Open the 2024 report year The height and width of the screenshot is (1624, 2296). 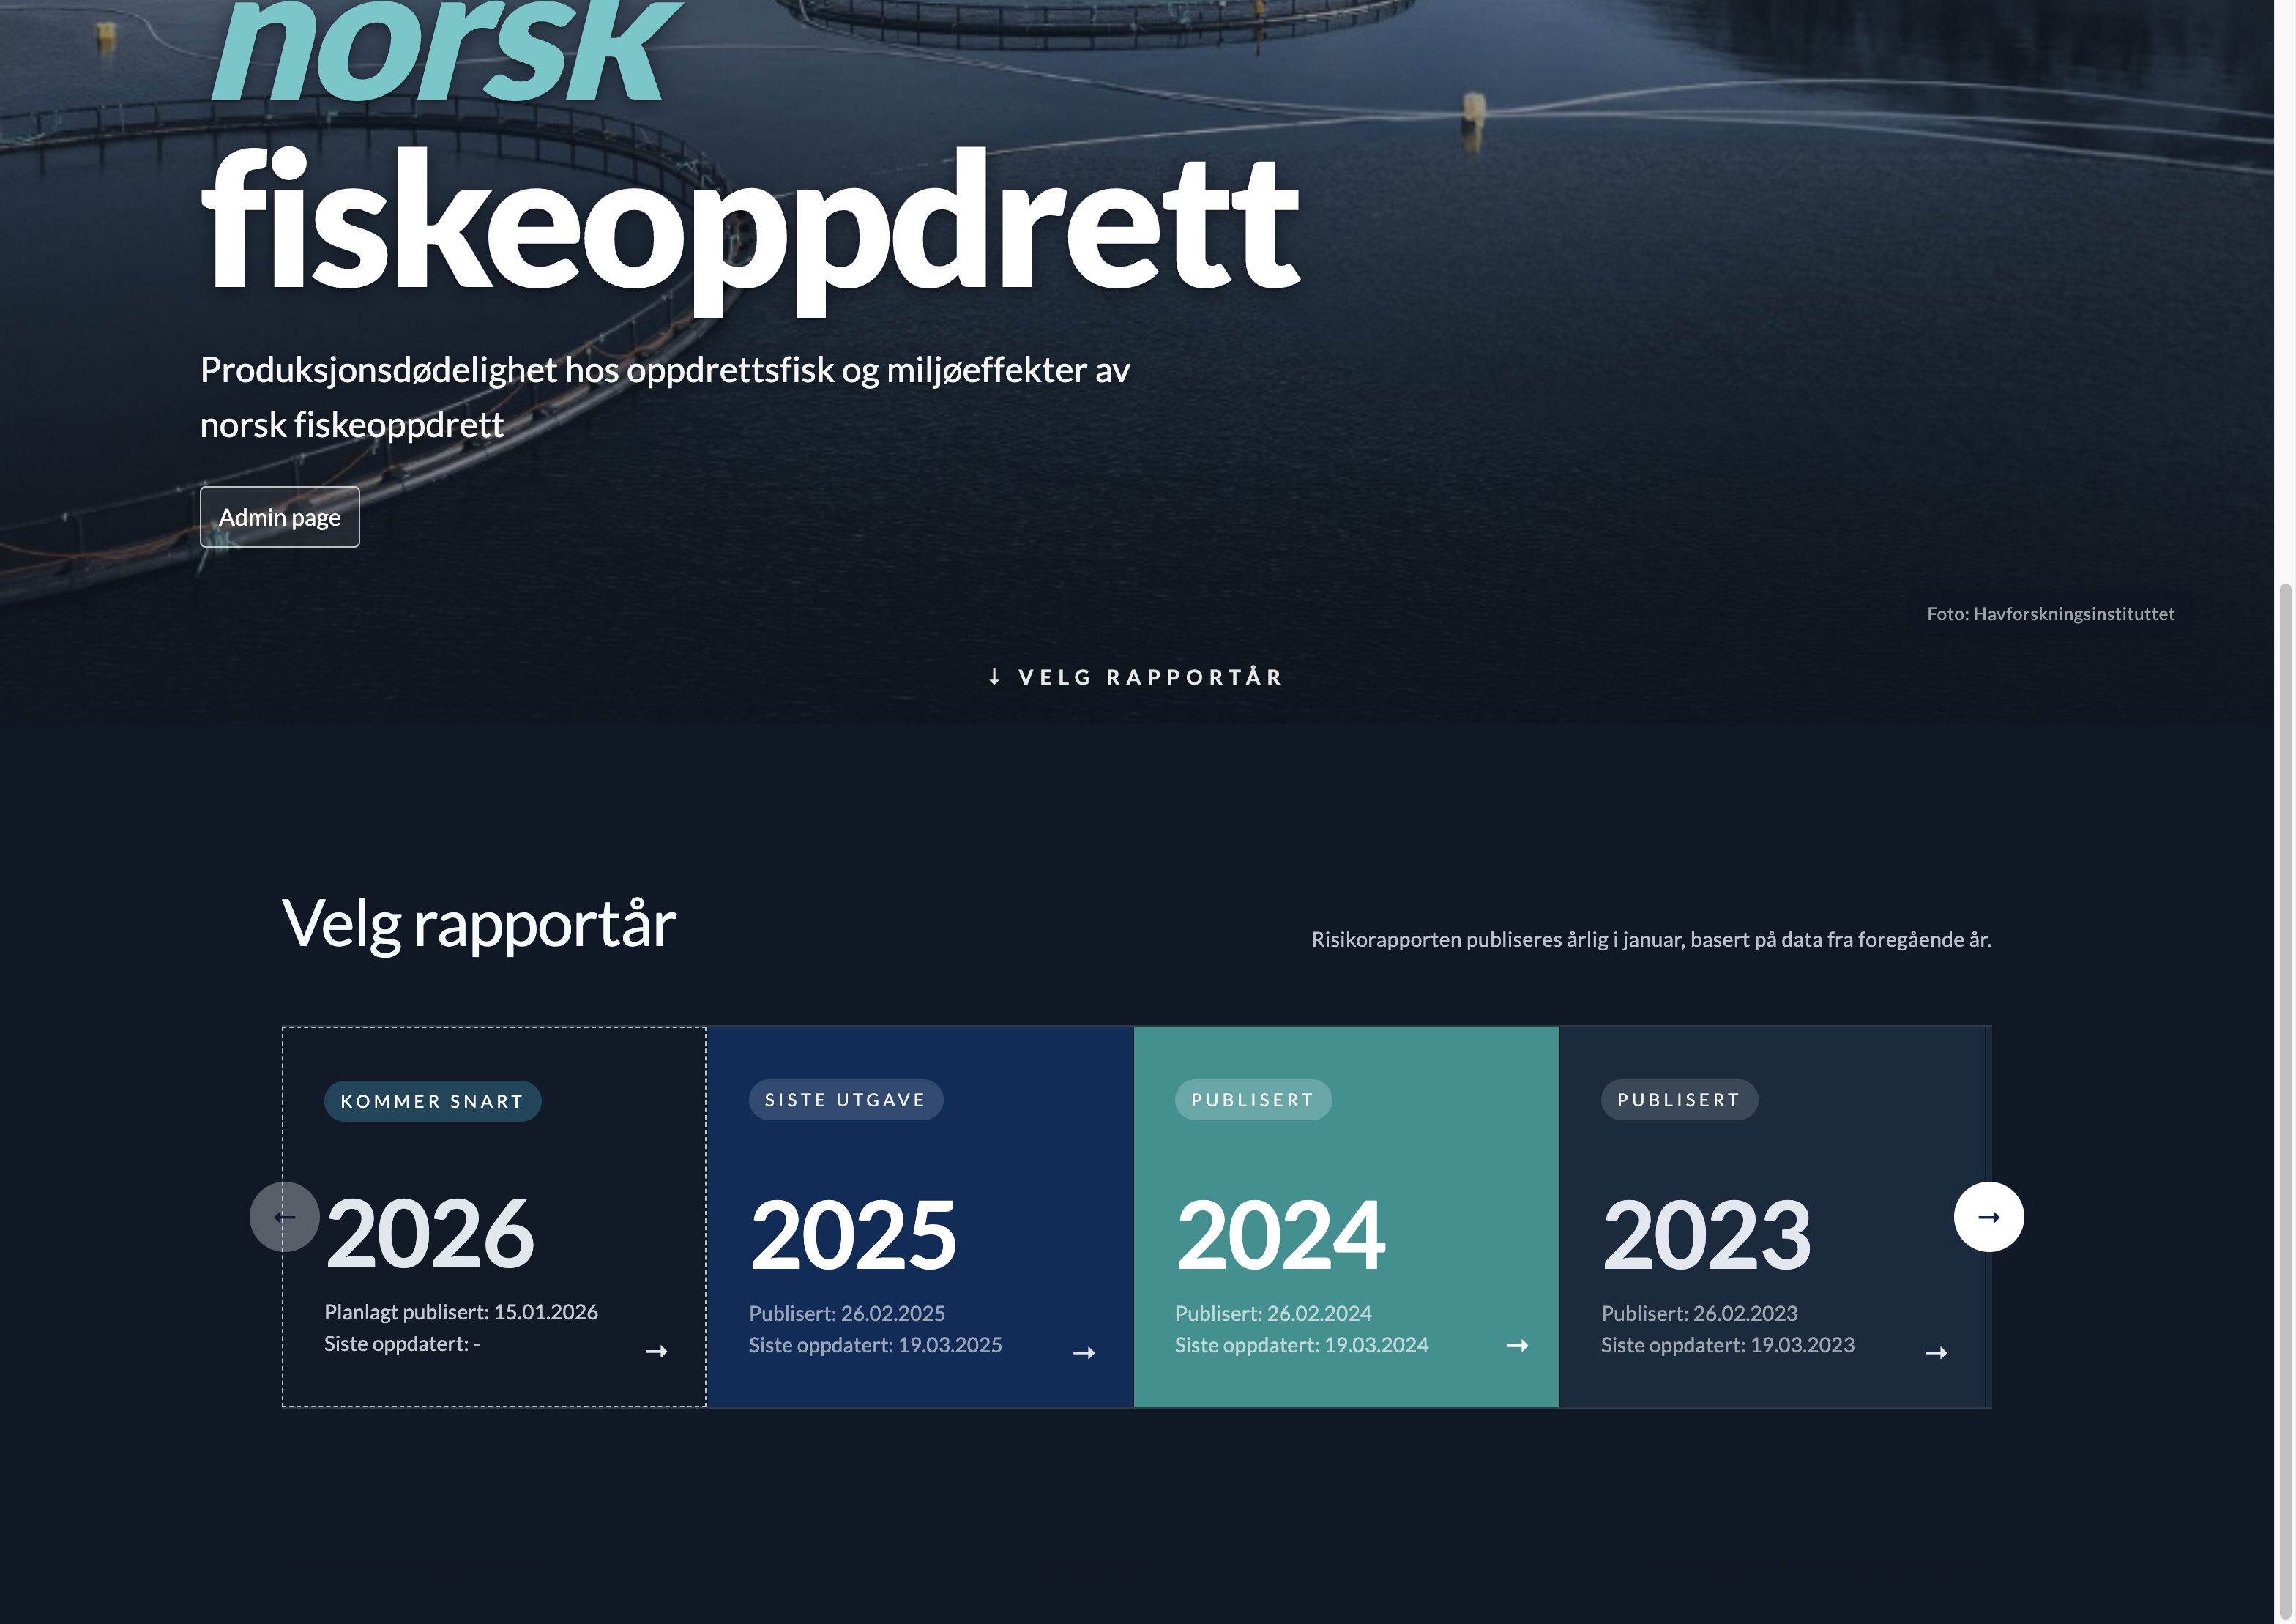pos(1280,1237)
